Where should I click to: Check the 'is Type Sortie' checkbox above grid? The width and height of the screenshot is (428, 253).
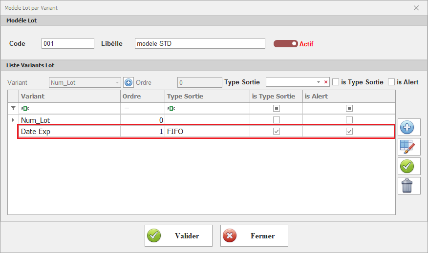(336, 82)
